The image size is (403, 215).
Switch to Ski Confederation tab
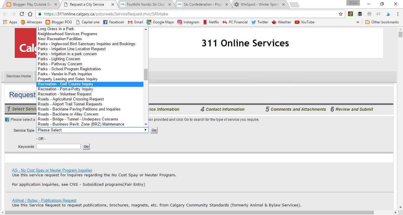(x=203, y=4)
